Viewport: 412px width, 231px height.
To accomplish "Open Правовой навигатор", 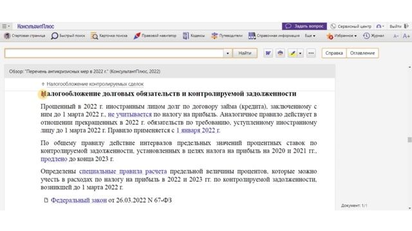I will [x=154, y=36].
